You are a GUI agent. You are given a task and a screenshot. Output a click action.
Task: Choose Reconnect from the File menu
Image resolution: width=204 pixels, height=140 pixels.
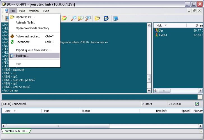click(22, 42)
